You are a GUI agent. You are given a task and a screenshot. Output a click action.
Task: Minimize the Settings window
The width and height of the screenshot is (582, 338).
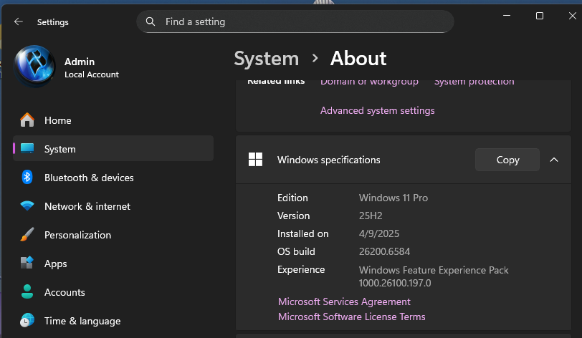pos(507,16)
